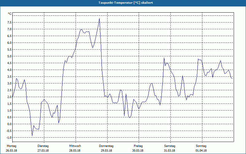The width and height of the screenshot is (246, 154).
Task: Select the -1,0 y-axis label
Action: (x=9, y=137)
